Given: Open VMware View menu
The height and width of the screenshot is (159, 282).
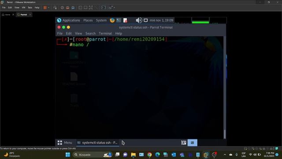Looking at the screenshot, I should pyautogui.click(x=17, y=8).
